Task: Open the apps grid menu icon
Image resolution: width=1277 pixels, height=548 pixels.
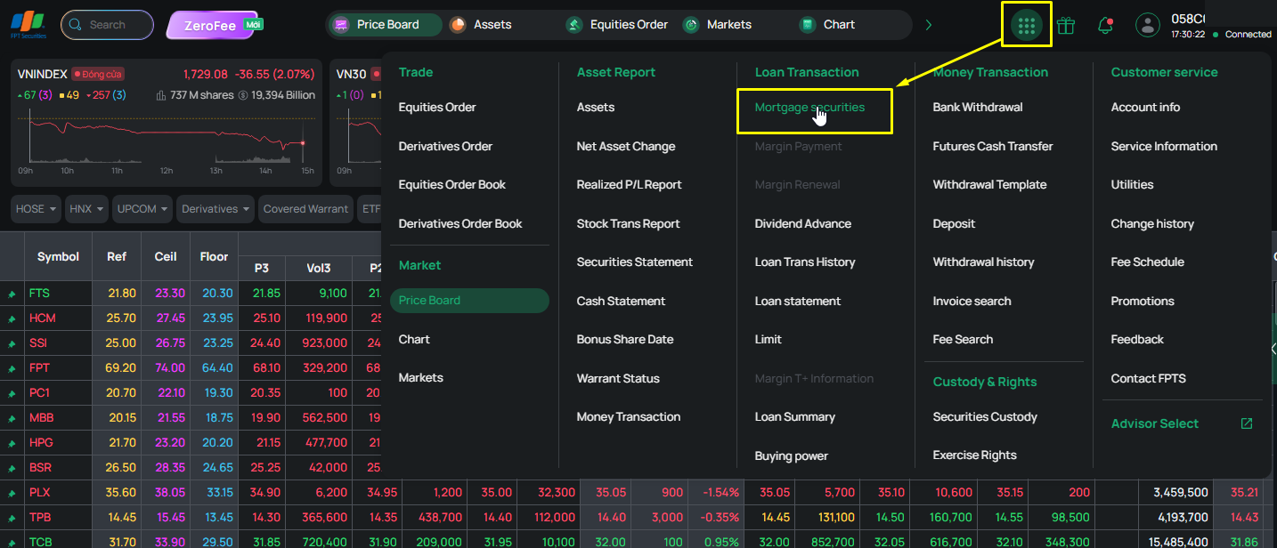Action: coord(1027,25)
